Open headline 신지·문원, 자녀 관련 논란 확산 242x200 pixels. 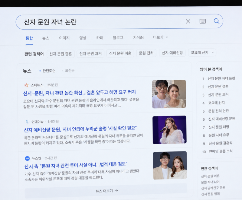[x=80, y=93]
